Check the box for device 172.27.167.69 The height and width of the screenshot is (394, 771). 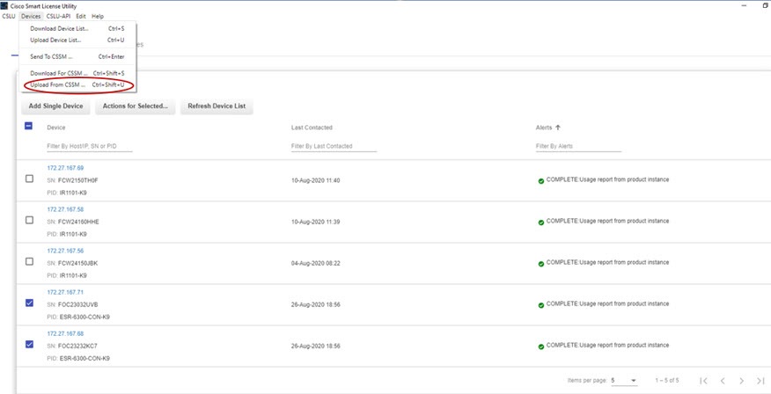(x=29, y=179)
